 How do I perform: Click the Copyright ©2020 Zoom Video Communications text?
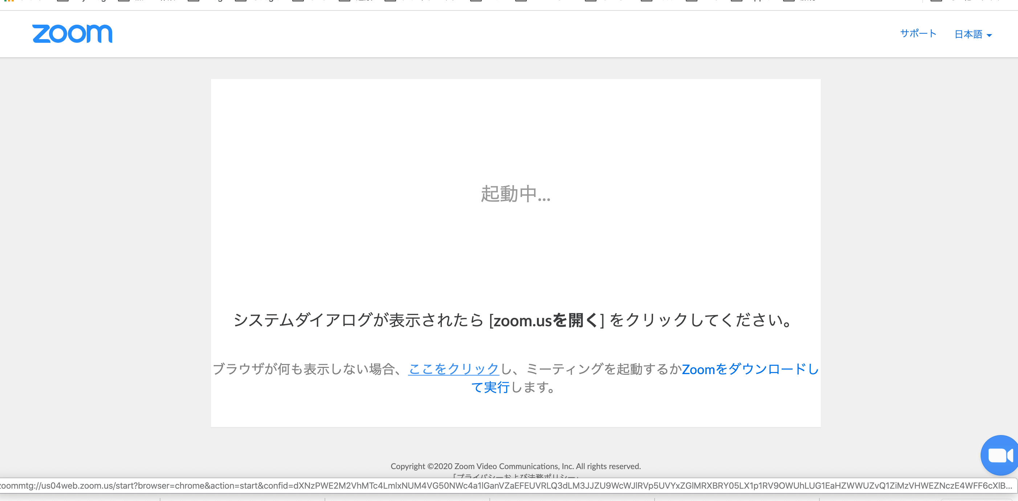click(x=516, y=466)
